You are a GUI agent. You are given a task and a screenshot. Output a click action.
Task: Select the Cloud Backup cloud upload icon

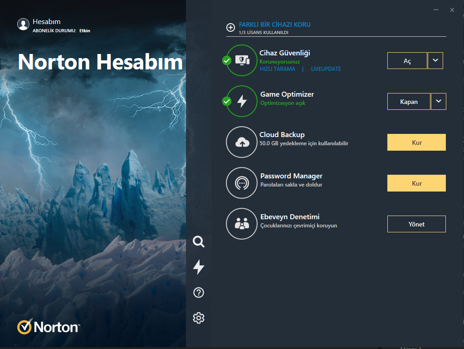pos(242,142)
